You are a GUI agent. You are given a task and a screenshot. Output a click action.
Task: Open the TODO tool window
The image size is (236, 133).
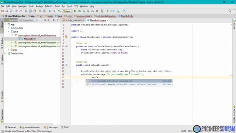pyautogui.click(x=65, y=127)
